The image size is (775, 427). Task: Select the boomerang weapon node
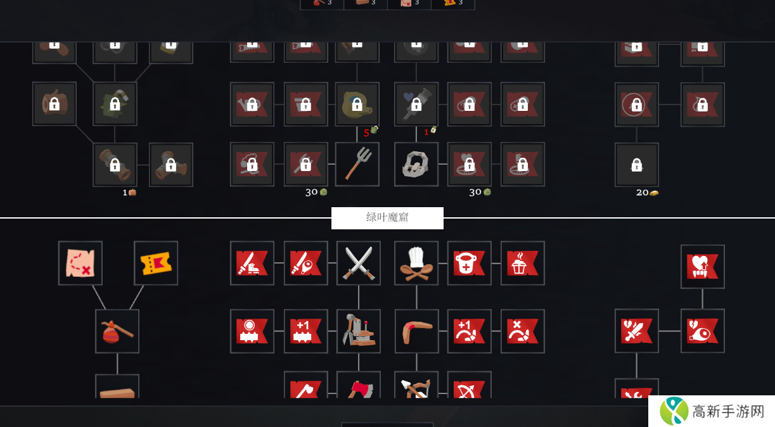[x=416, y=331]
